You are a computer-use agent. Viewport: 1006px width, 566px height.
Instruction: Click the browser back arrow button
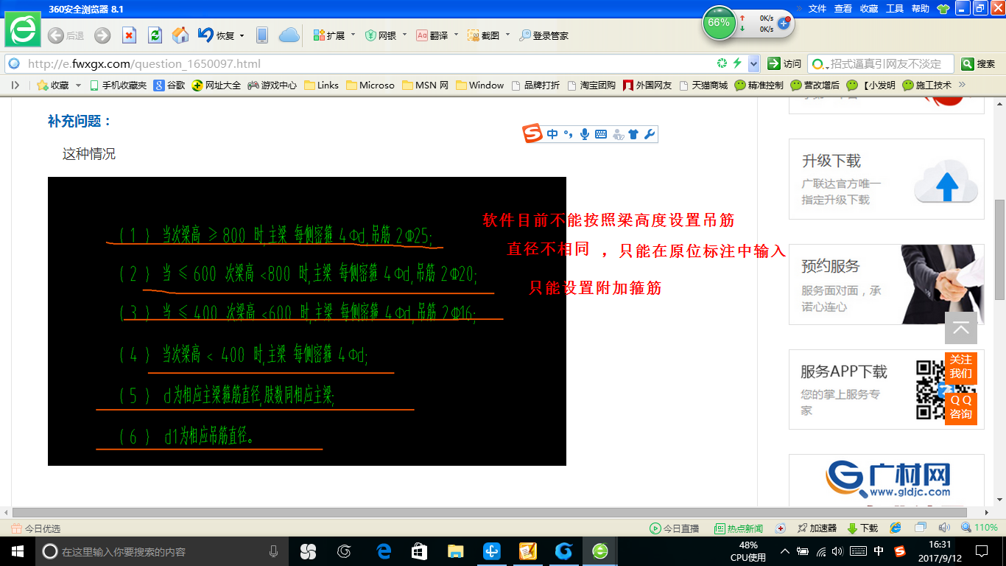(x=56, y=35)
